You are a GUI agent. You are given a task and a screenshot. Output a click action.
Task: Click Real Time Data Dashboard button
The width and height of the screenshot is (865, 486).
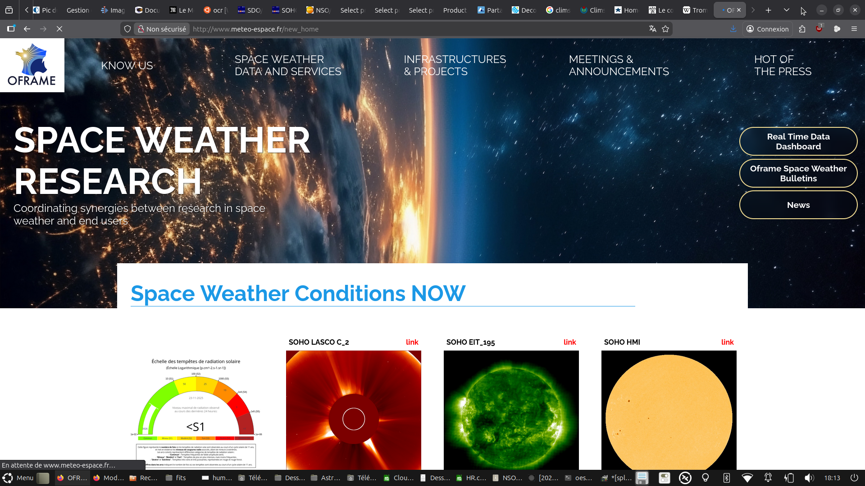pos(798,141)
